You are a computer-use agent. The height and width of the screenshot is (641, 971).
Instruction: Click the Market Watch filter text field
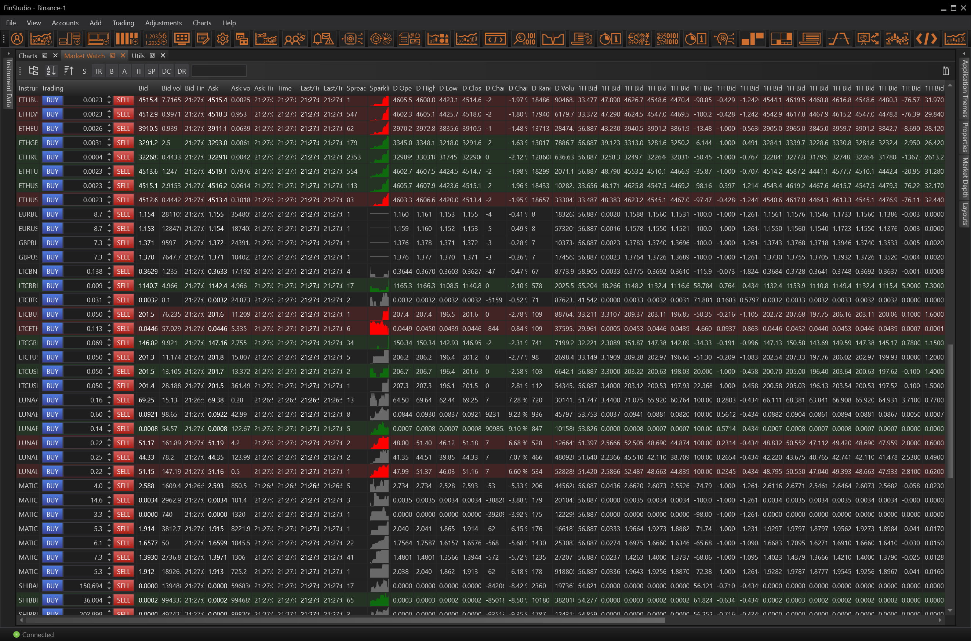point(219,71)
